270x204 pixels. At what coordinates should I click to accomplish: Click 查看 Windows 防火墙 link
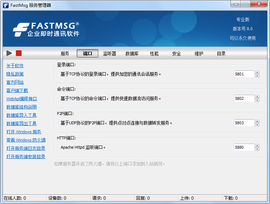coord(26,140)
